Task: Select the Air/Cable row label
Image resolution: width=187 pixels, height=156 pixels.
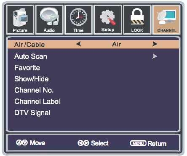Action: pyautogui.click(x=29, y=45)
